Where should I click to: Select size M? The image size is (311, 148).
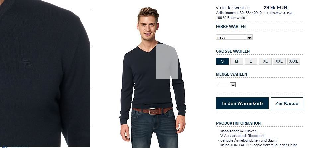click(x=236, y=61)
